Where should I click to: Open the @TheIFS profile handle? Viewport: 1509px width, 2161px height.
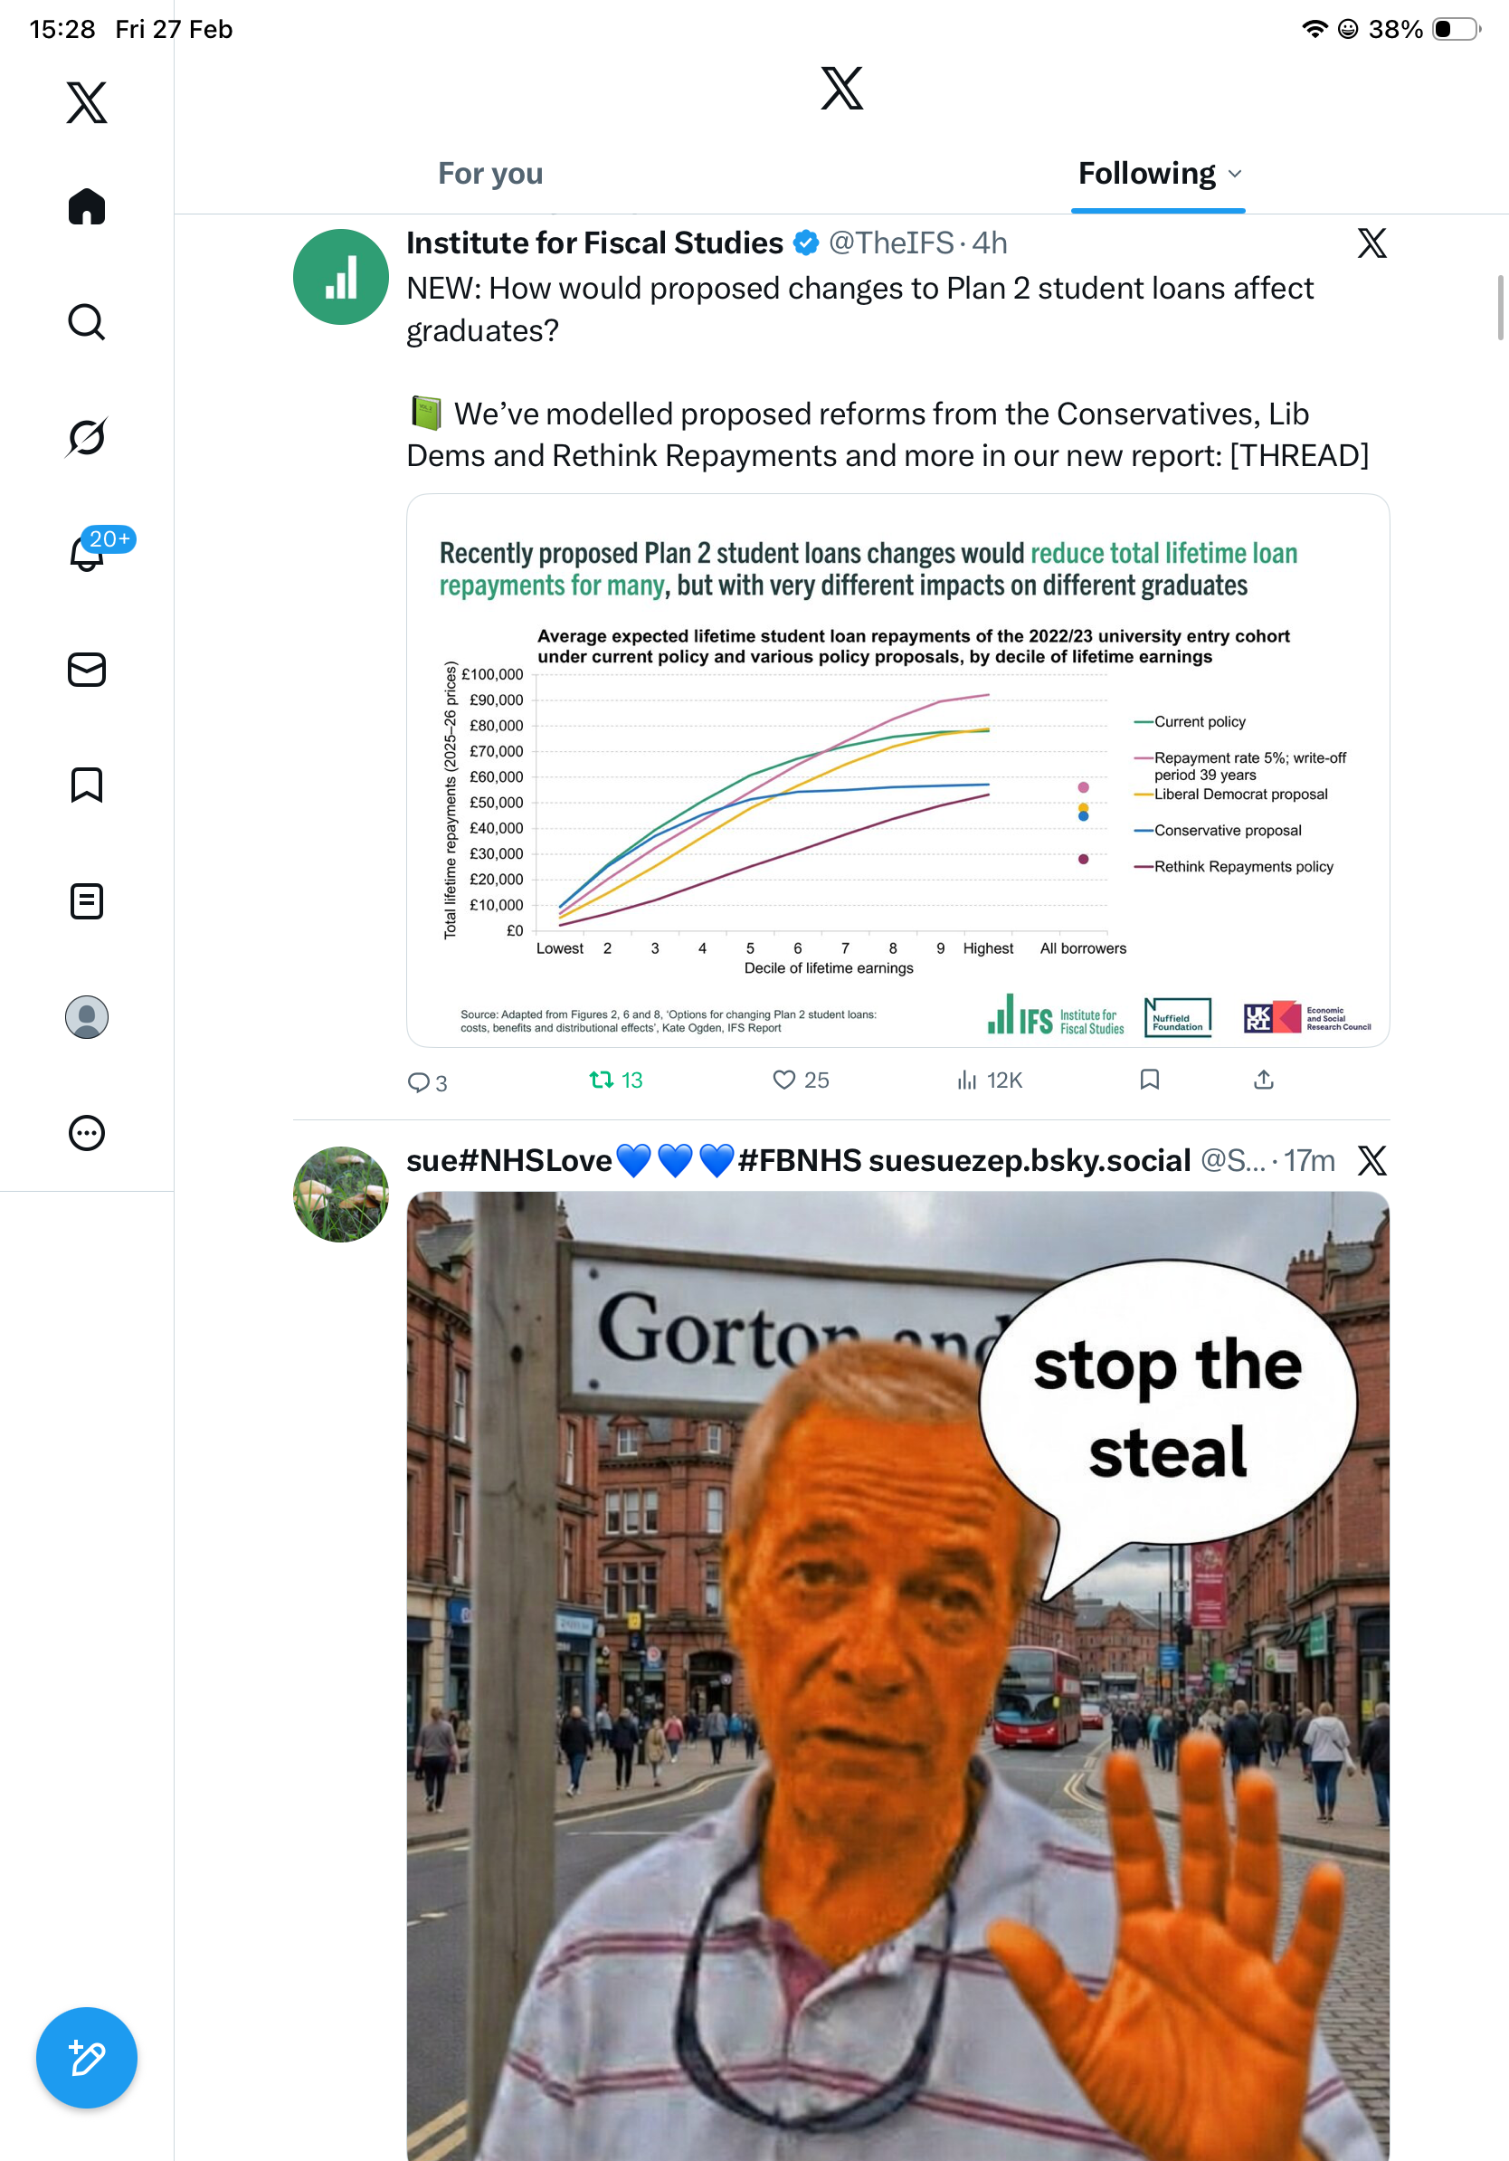click(x=890, y=243)
